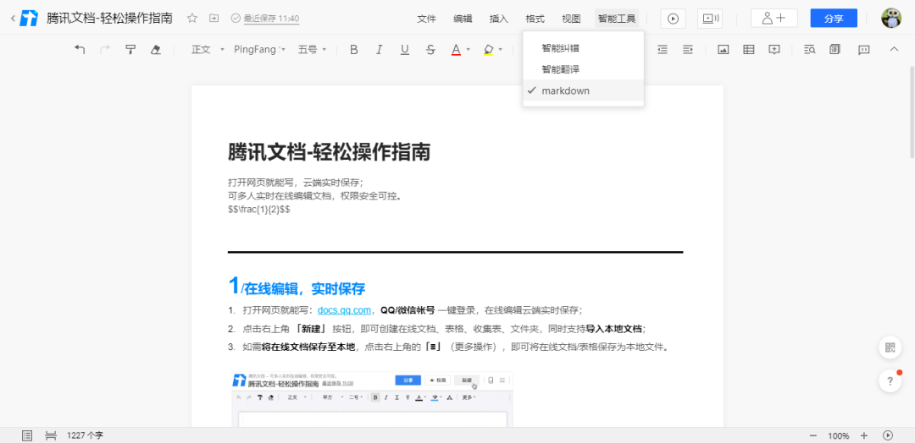The width and height of the screenshot is (915, 443).
Task: Click the status bar play icon
Action: [888, 435]
